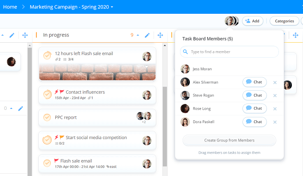The width and height of the screenshot is (303, 176).
Task: Click In progress column scrollbar
Action: [164, 126]
